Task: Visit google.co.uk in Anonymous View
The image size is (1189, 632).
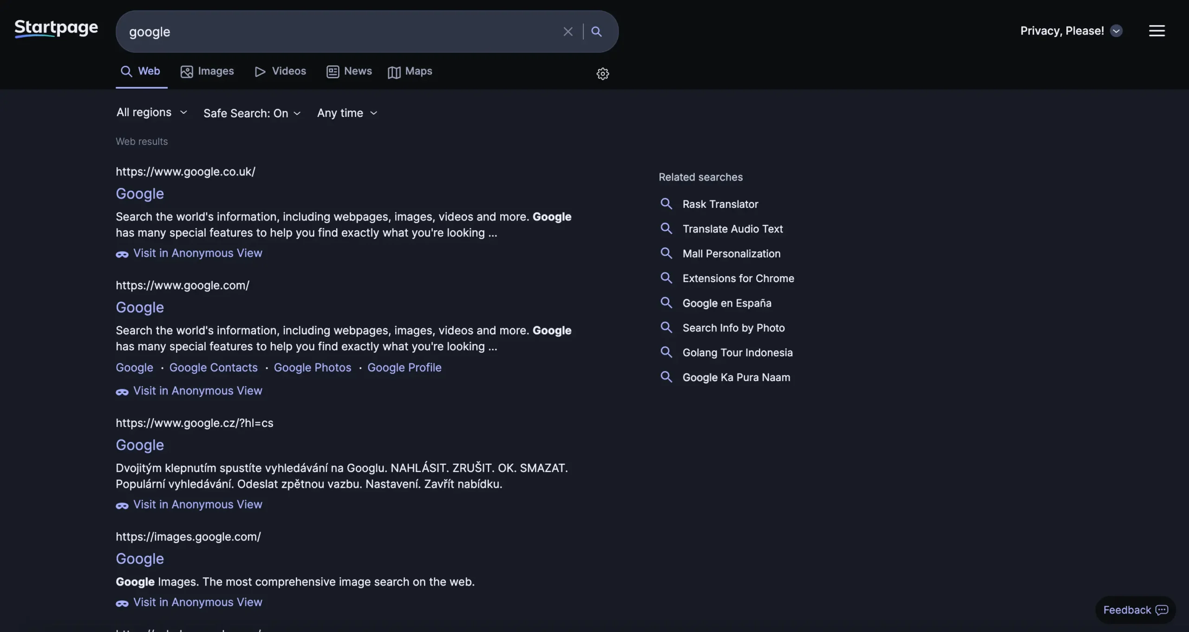Action: coord(198,253)
